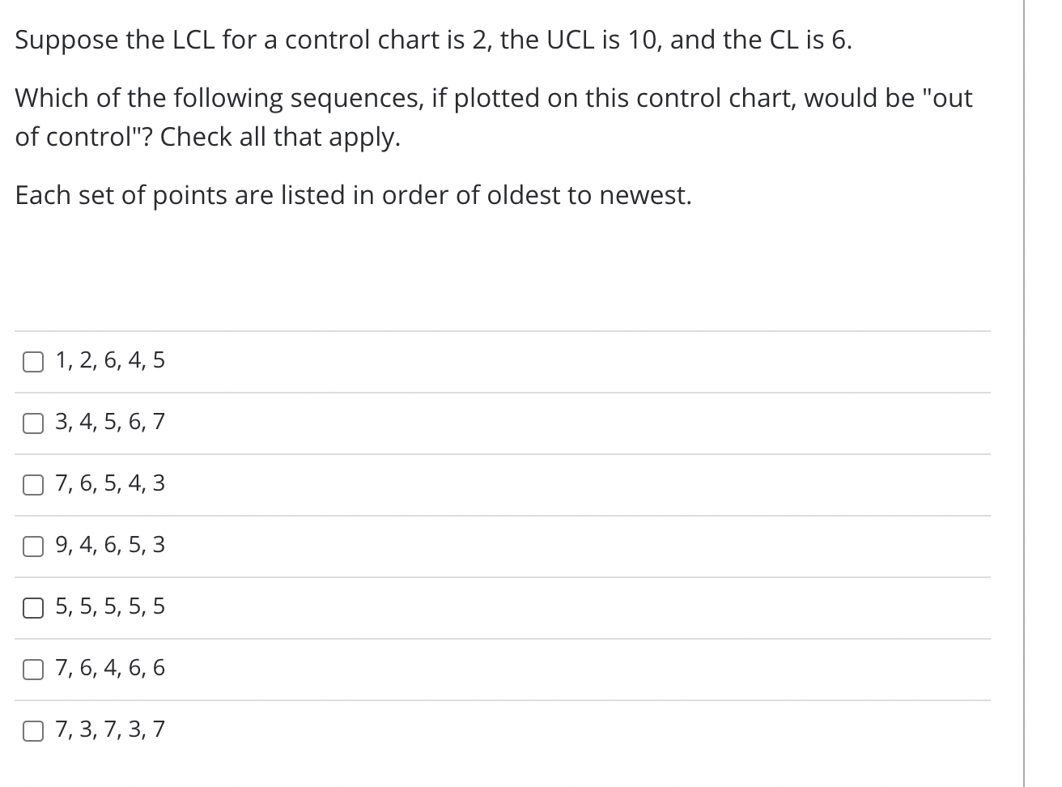Select the answer option "1, 2, 6, 4, 5"
This screenshot has height=787, width=1062.
109,360
